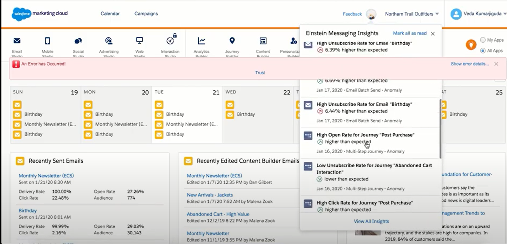Open Interaction Studio
Image resolution: width=507 pixels, height=244 pixels.
(x=170, y=44)
